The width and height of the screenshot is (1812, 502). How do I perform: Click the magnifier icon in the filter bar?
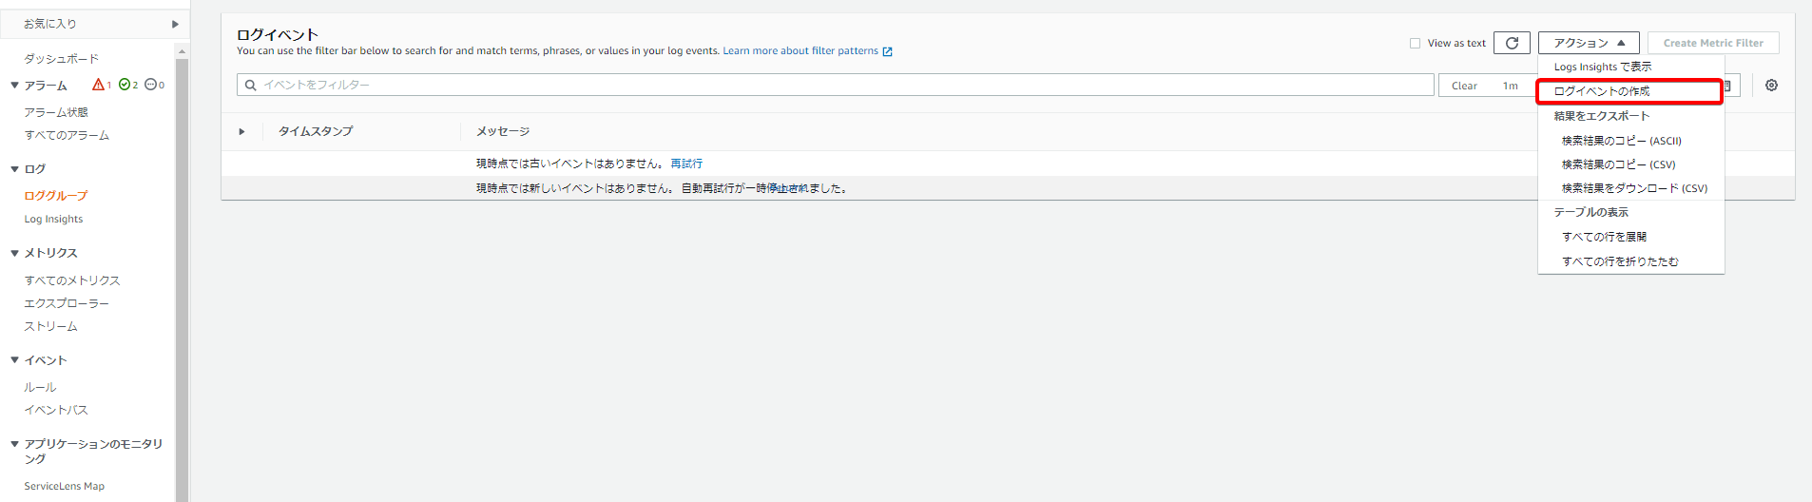(251, 86)
